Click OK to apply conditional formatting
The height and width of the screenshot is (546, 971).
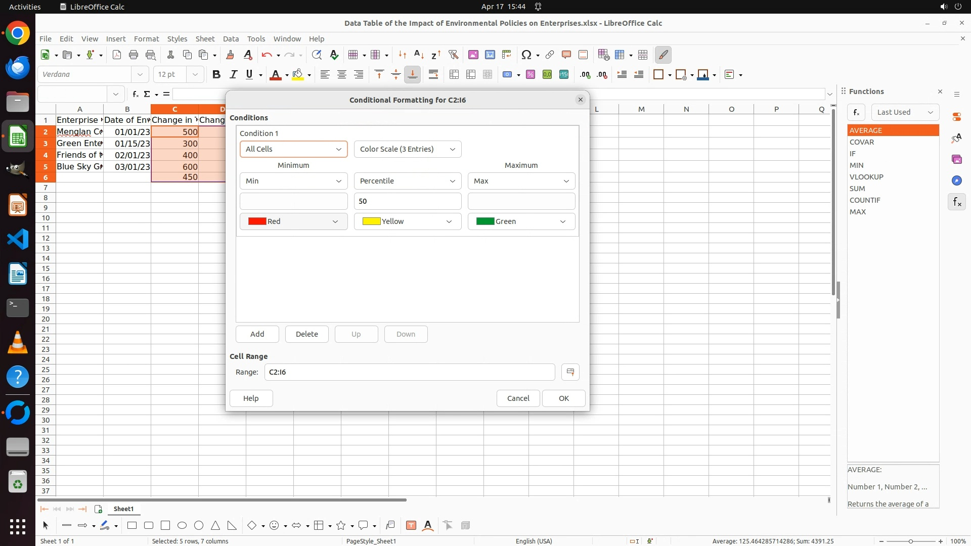click(563, 398)
